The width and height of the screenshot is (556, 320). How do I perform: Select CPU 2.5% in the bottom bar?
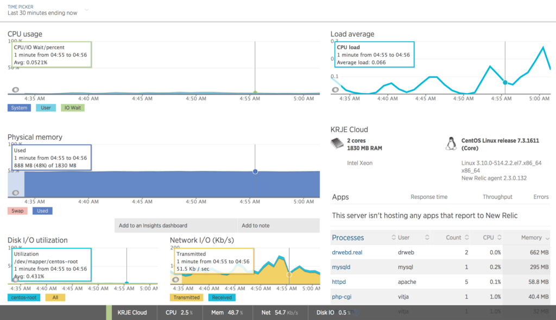point(179,312)
